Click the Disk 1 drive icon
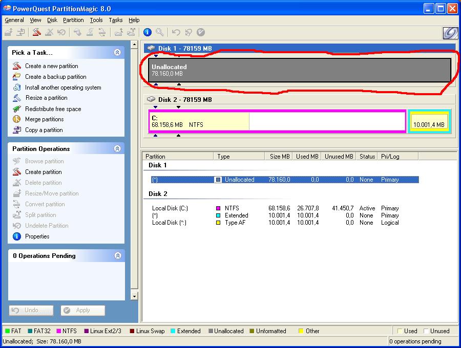The image size is (461, 348). pos(151,48)
